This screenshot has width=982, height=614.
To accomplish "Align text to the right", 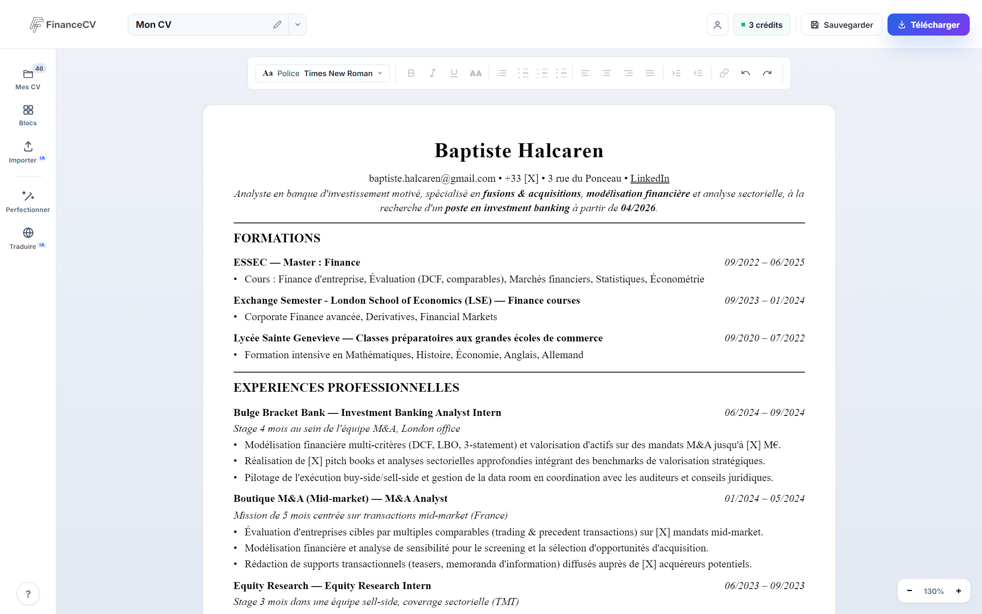I will point(628,73).
